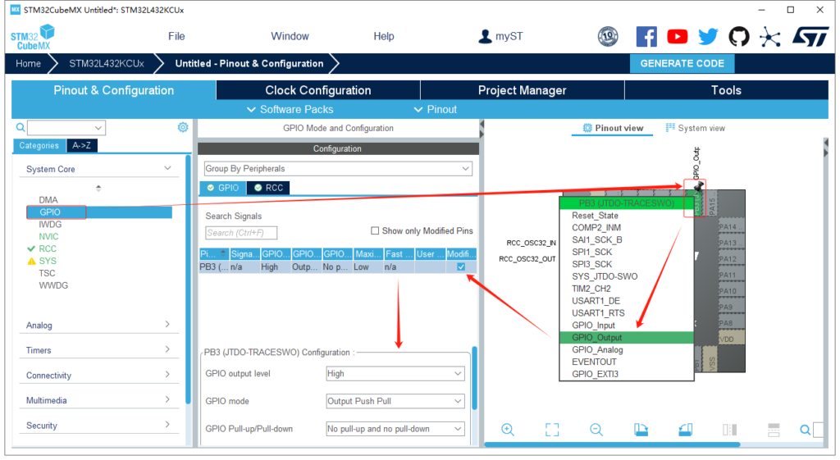Open the GPIO output level dropdown
840x460 pixels.
(x=395, y=374)
